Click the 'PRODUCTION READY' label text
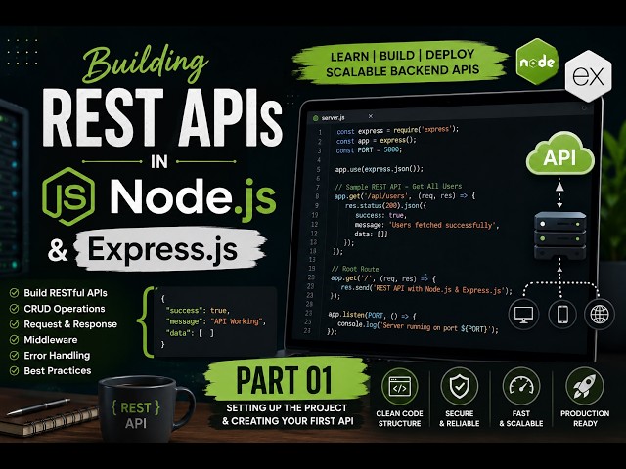626x469 pixels. [585, 418]
